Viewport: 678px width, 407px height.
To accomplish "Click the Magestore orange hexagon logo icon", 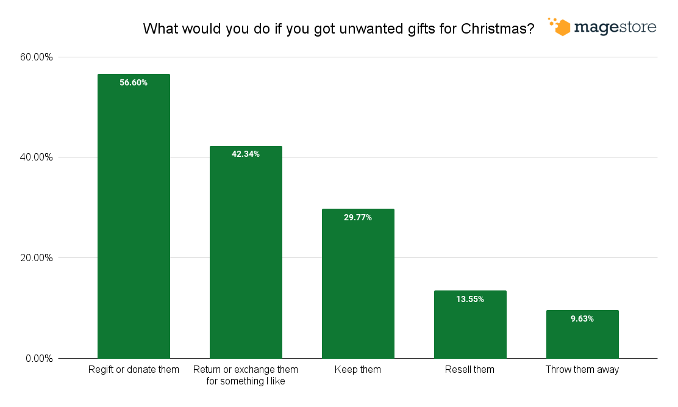I will [x=560, y=27].
